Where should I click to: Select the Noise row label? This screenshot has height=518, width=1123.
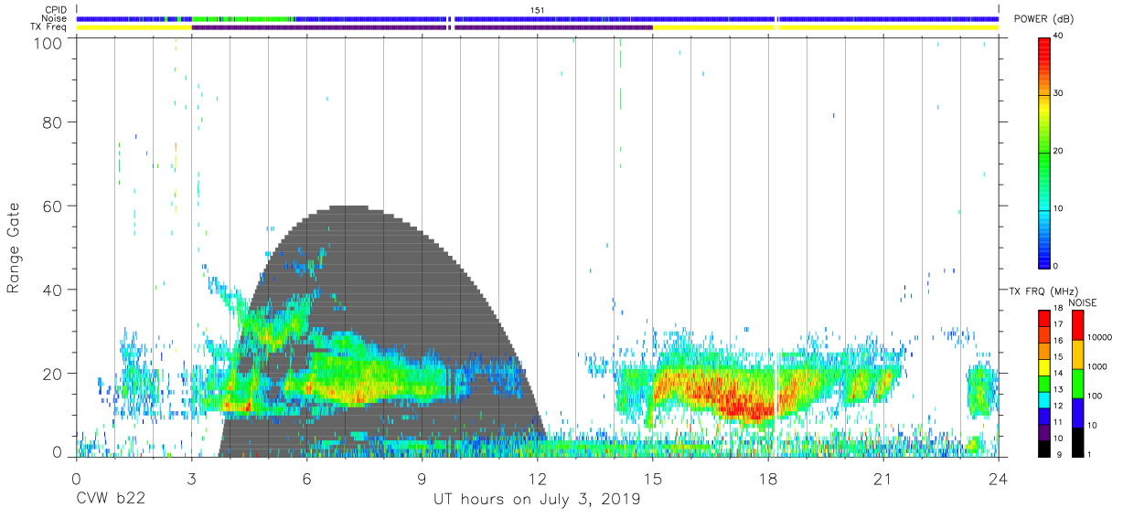click(x=56, y=18)
